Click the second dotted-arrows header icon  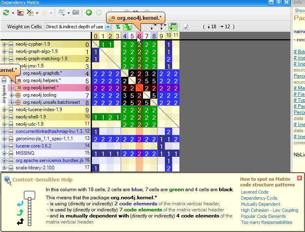tap(162, 26)
